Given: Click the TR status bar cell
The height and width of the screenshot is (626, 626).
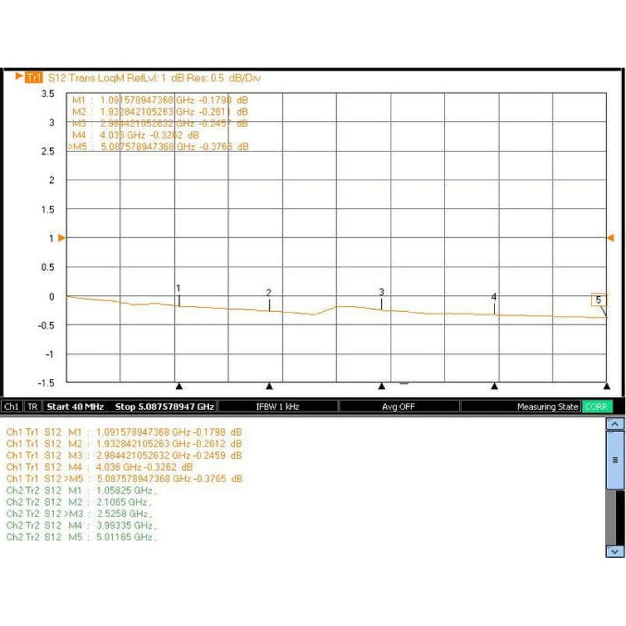Looking at the screenshot, I should click(33, 406).
